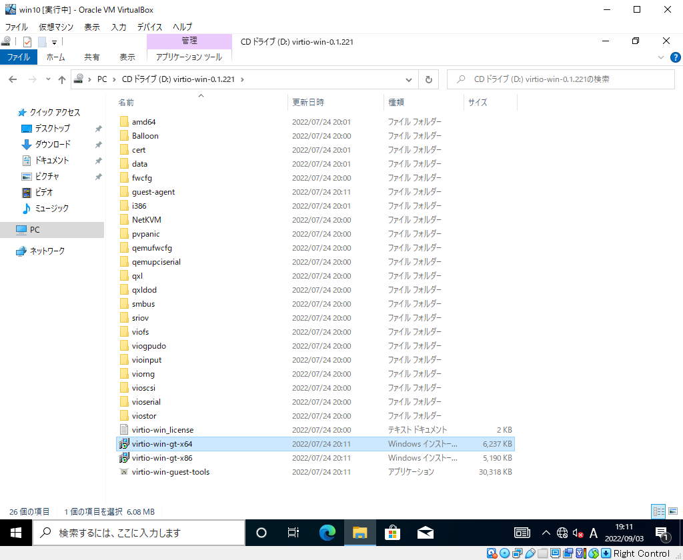Image resolution: width=683 pixels, height=560 pixels.
Task: Click VirtualBox optical disk status icon
Action: click(504, 553)
